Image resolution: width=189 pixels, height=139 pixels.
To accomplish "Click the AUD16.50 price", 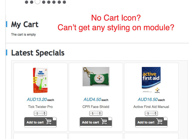I will click(148, 100).
